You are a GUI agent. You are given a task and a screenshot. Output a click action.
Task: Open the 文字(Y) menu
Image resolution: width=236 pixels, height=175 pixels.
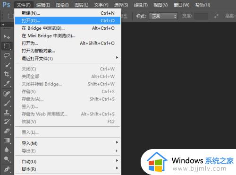pyautogui.click(x=101, y=5)
